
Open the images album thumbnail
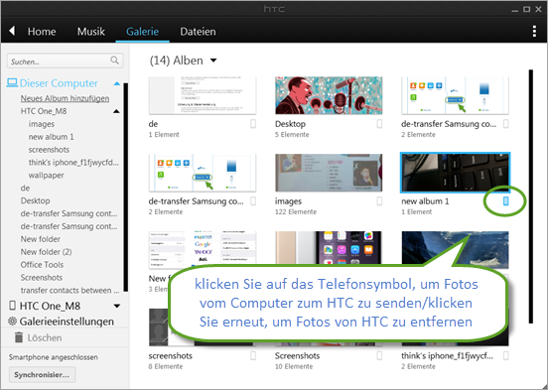(x=329, y=173)
